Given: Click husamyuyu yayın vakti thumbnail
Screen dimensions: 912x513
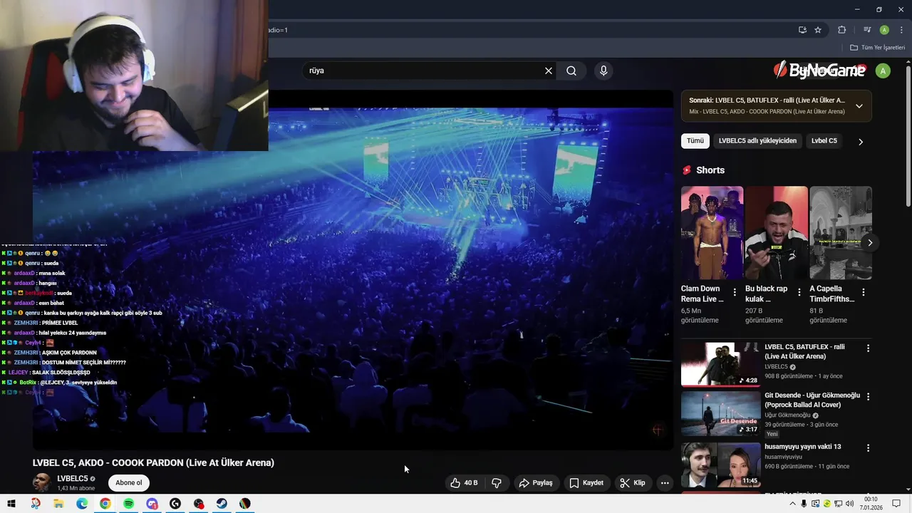Looking at the screenshot, I should (720, 465).
